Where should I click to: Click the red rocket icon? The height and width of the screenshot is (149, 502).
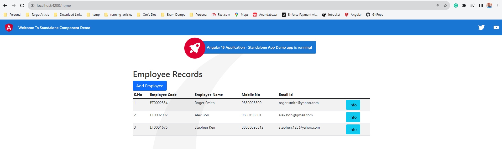(195, 48)
